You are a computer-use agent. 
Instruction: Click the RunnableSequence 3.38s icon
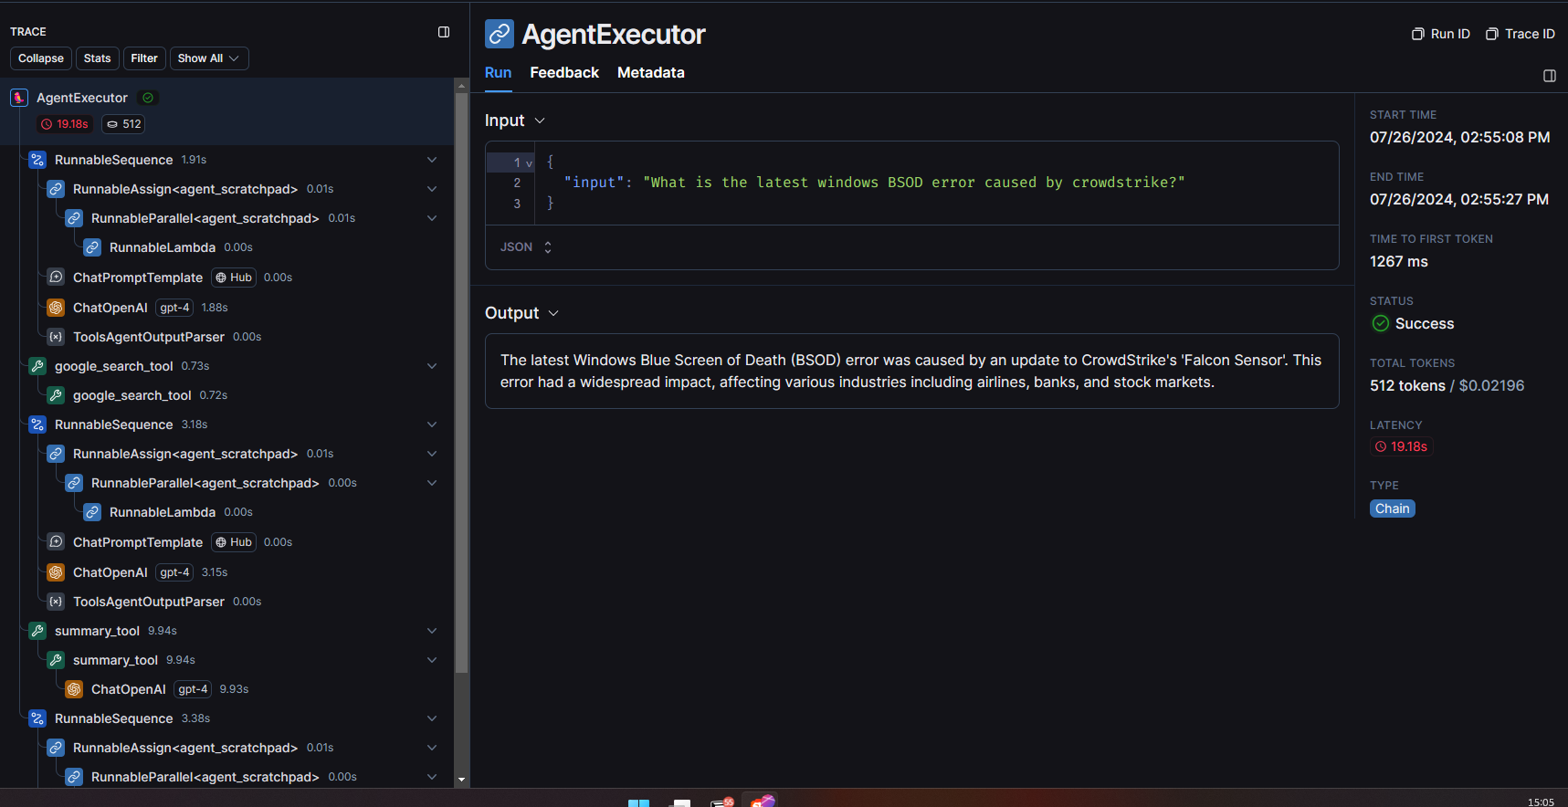37,718
